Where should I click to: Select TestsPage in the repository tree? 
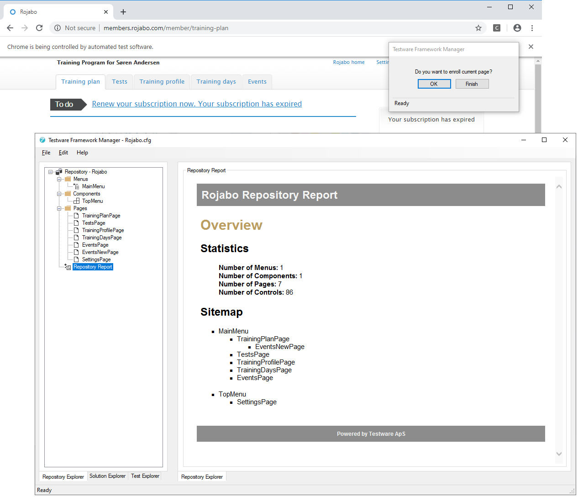tap(94, 223)
